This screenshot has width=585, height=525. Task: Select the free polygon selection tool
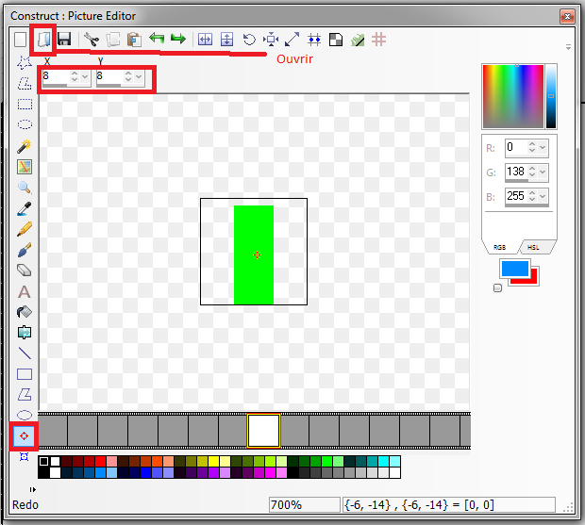point(25,84)
